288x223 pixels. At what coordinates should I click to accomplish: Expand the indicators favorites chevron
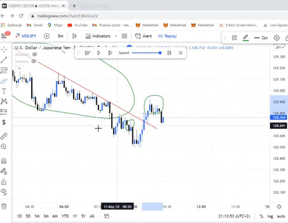[116, 36]
